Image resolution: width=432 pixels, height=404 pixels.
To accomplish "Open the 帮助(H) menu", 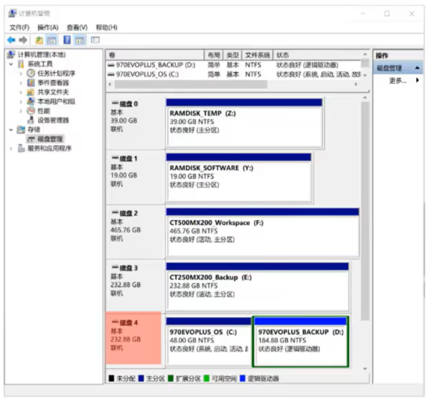I will tap(106, 27).
